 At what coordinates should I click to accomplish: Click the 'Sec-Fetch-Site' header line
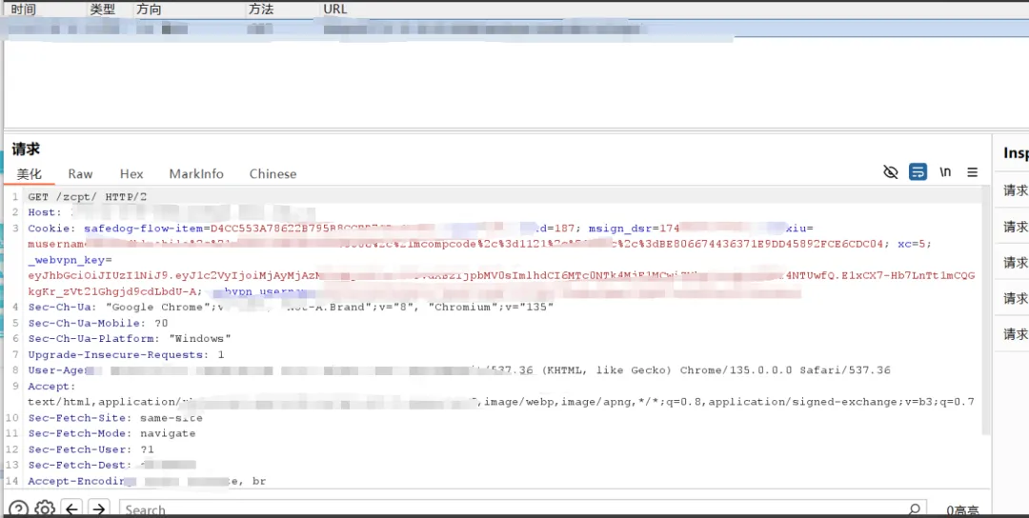click(115, 418)
